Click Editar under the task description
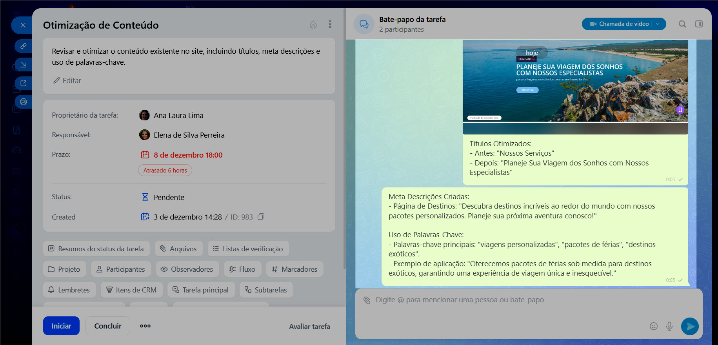Screen dimensions: 718x345 click(x=67, y=80)
